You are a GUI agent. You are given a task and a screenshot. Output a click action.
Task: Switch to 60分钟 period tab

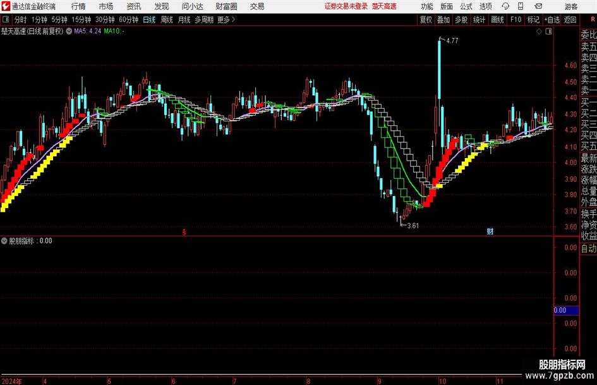point(129,20)
